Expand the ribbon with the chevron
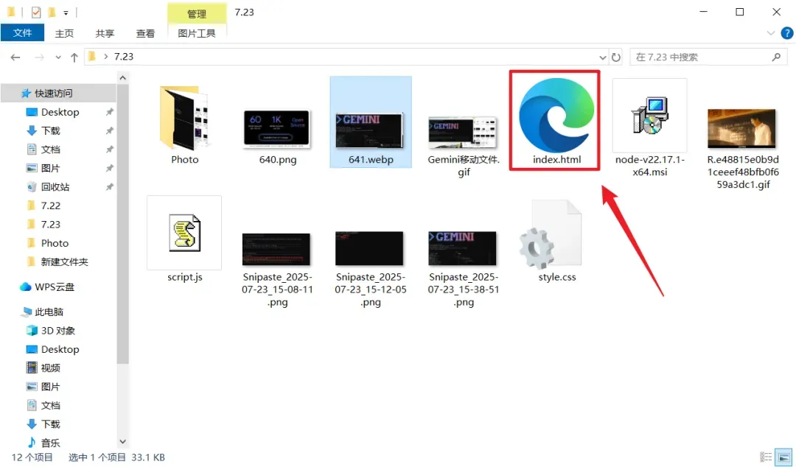 tap(771, 33)
